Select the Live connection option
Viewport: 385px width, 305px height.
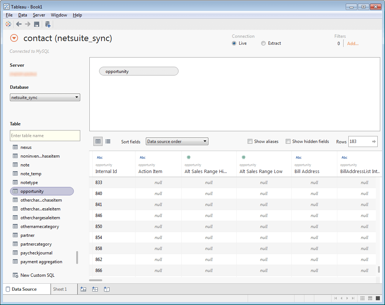click(x=234, y=43)
